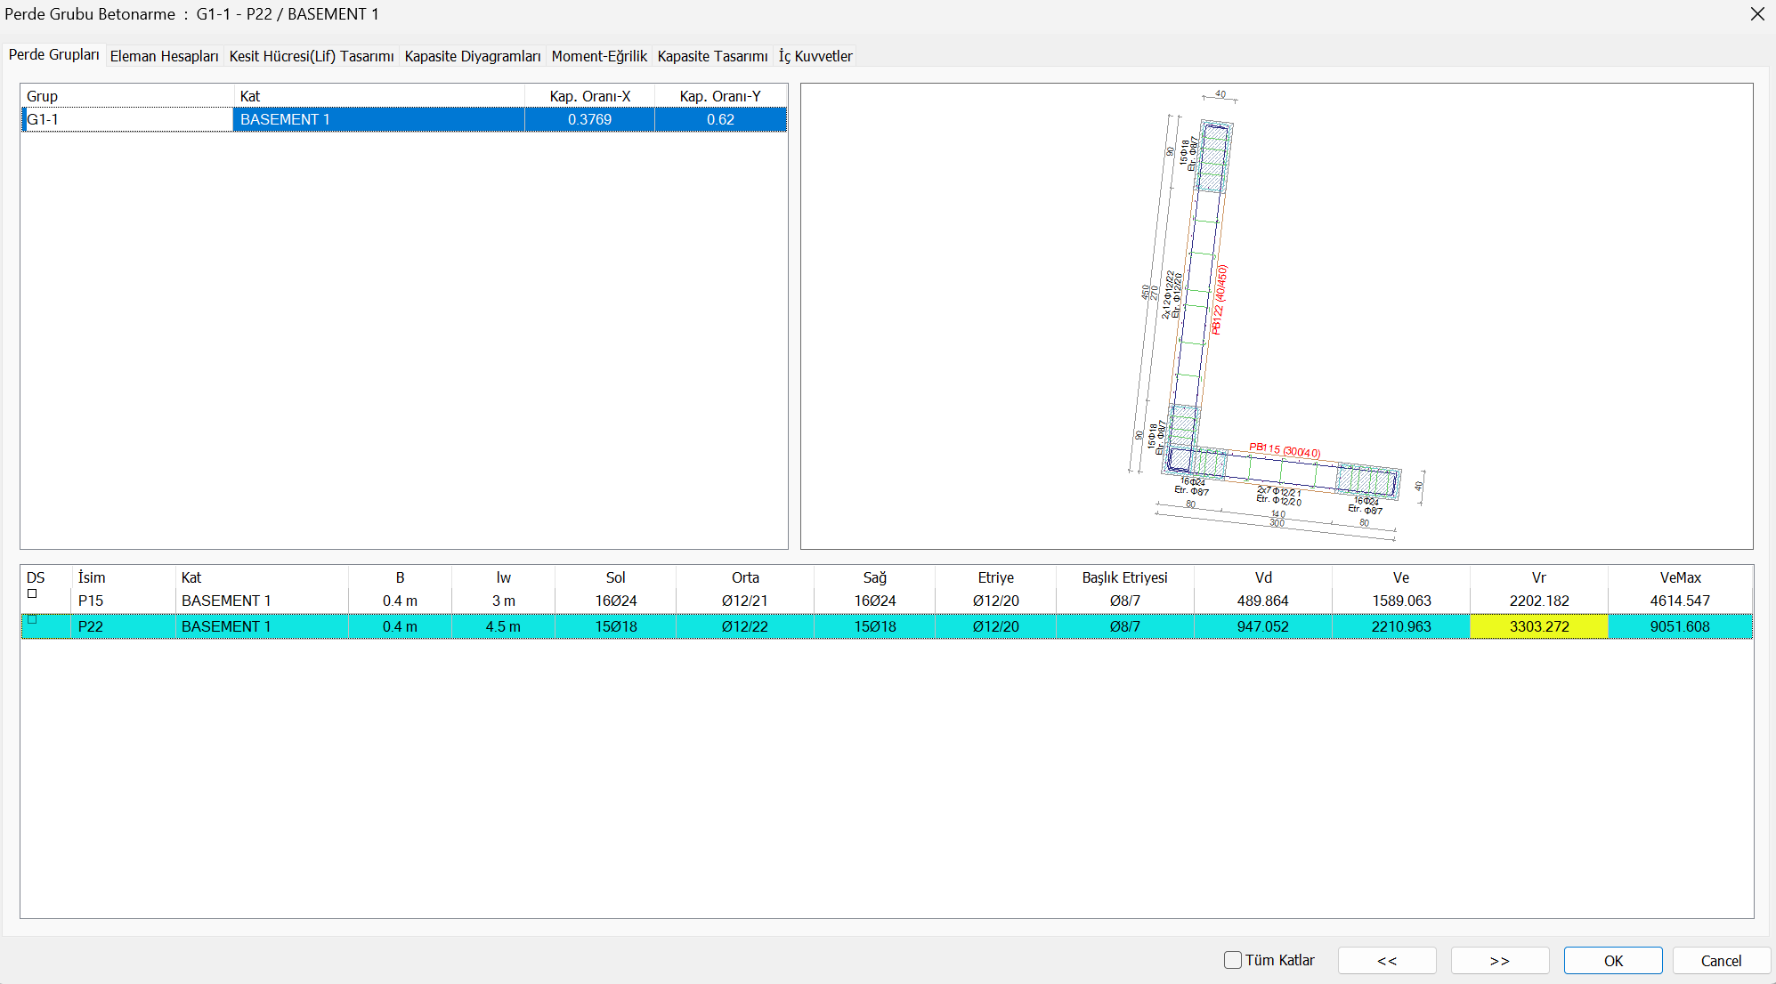Tick the DS checkbox for row P22
The height and width of the screenshot is (984, 1776).
[32, 620]
